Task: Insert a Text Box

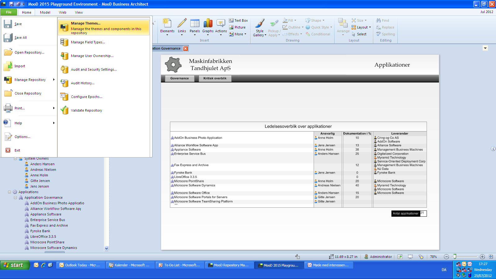Action: click(x=238, y=20)
